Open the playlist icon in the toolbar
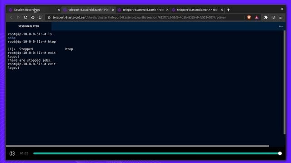This screenshot has height=163, width=291. [x=273, y=17]
